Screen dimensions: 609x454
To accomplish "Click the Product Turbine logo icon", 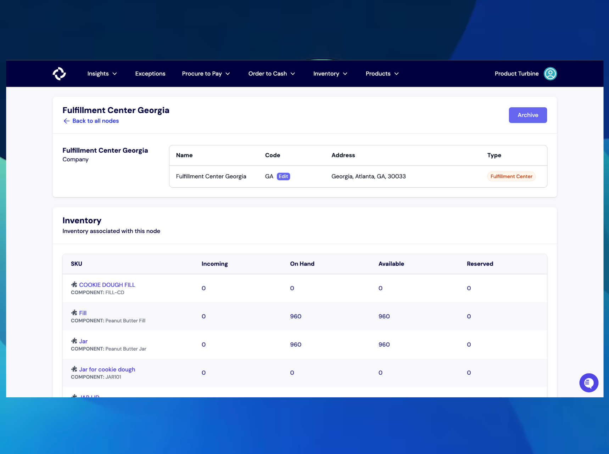I will tap(59, 74).
